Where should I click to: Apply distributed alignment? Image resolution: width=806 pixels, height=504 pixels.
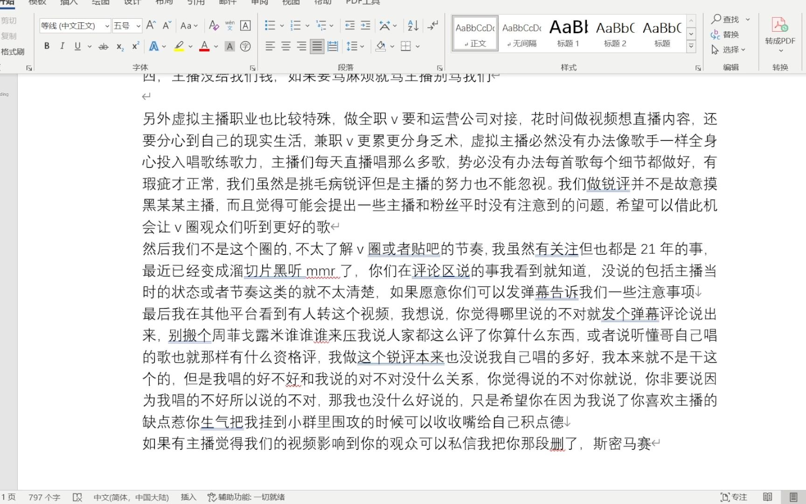tap(333, 46)
